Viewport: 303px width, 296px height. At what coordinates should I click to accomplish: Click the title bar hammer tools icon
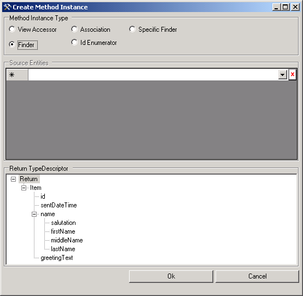(7, 7)
